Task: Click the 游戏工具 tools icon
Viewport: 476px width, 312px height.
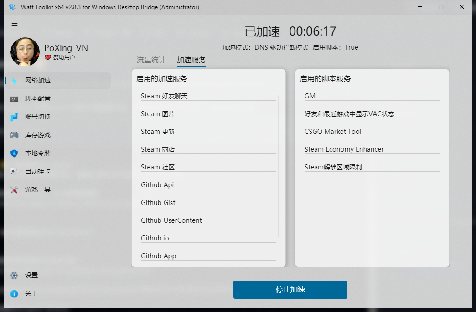Action: (x=14, y=190)
